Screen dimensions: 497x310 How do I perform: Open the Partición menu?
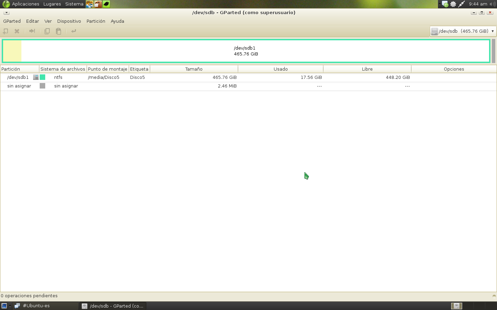point(96,21)
